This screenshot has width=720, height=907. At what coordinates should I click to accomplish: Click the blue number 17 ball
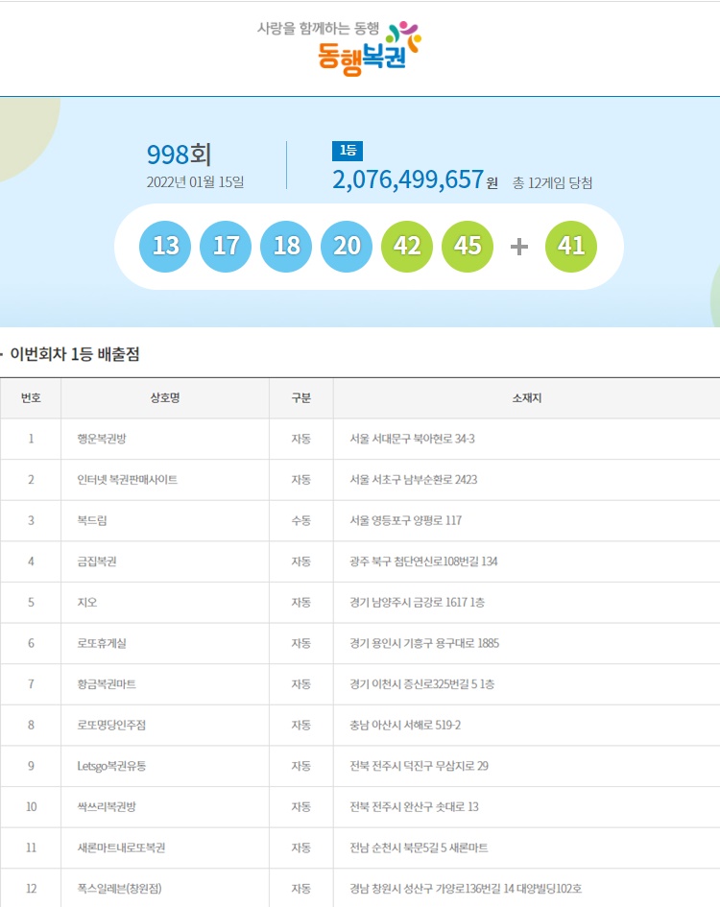click(226, 246)
